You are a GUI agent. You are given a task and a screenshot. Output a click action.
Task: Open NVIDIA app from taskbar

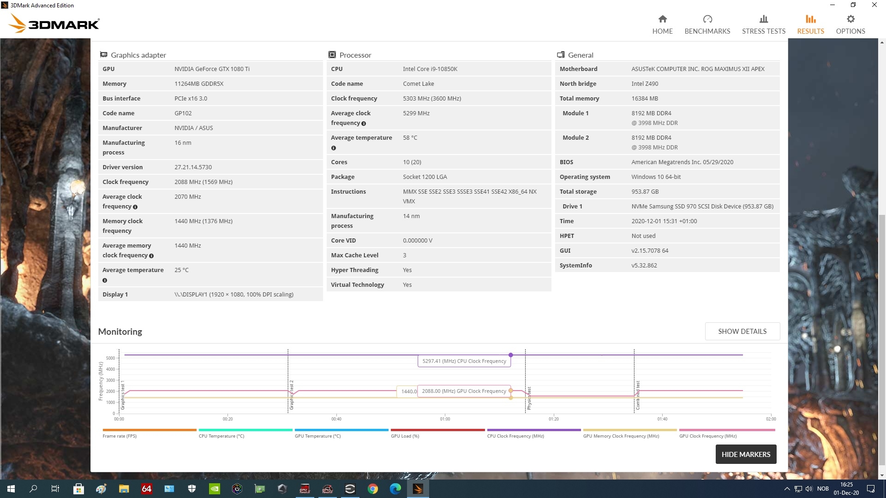click(x=215, y=489)
